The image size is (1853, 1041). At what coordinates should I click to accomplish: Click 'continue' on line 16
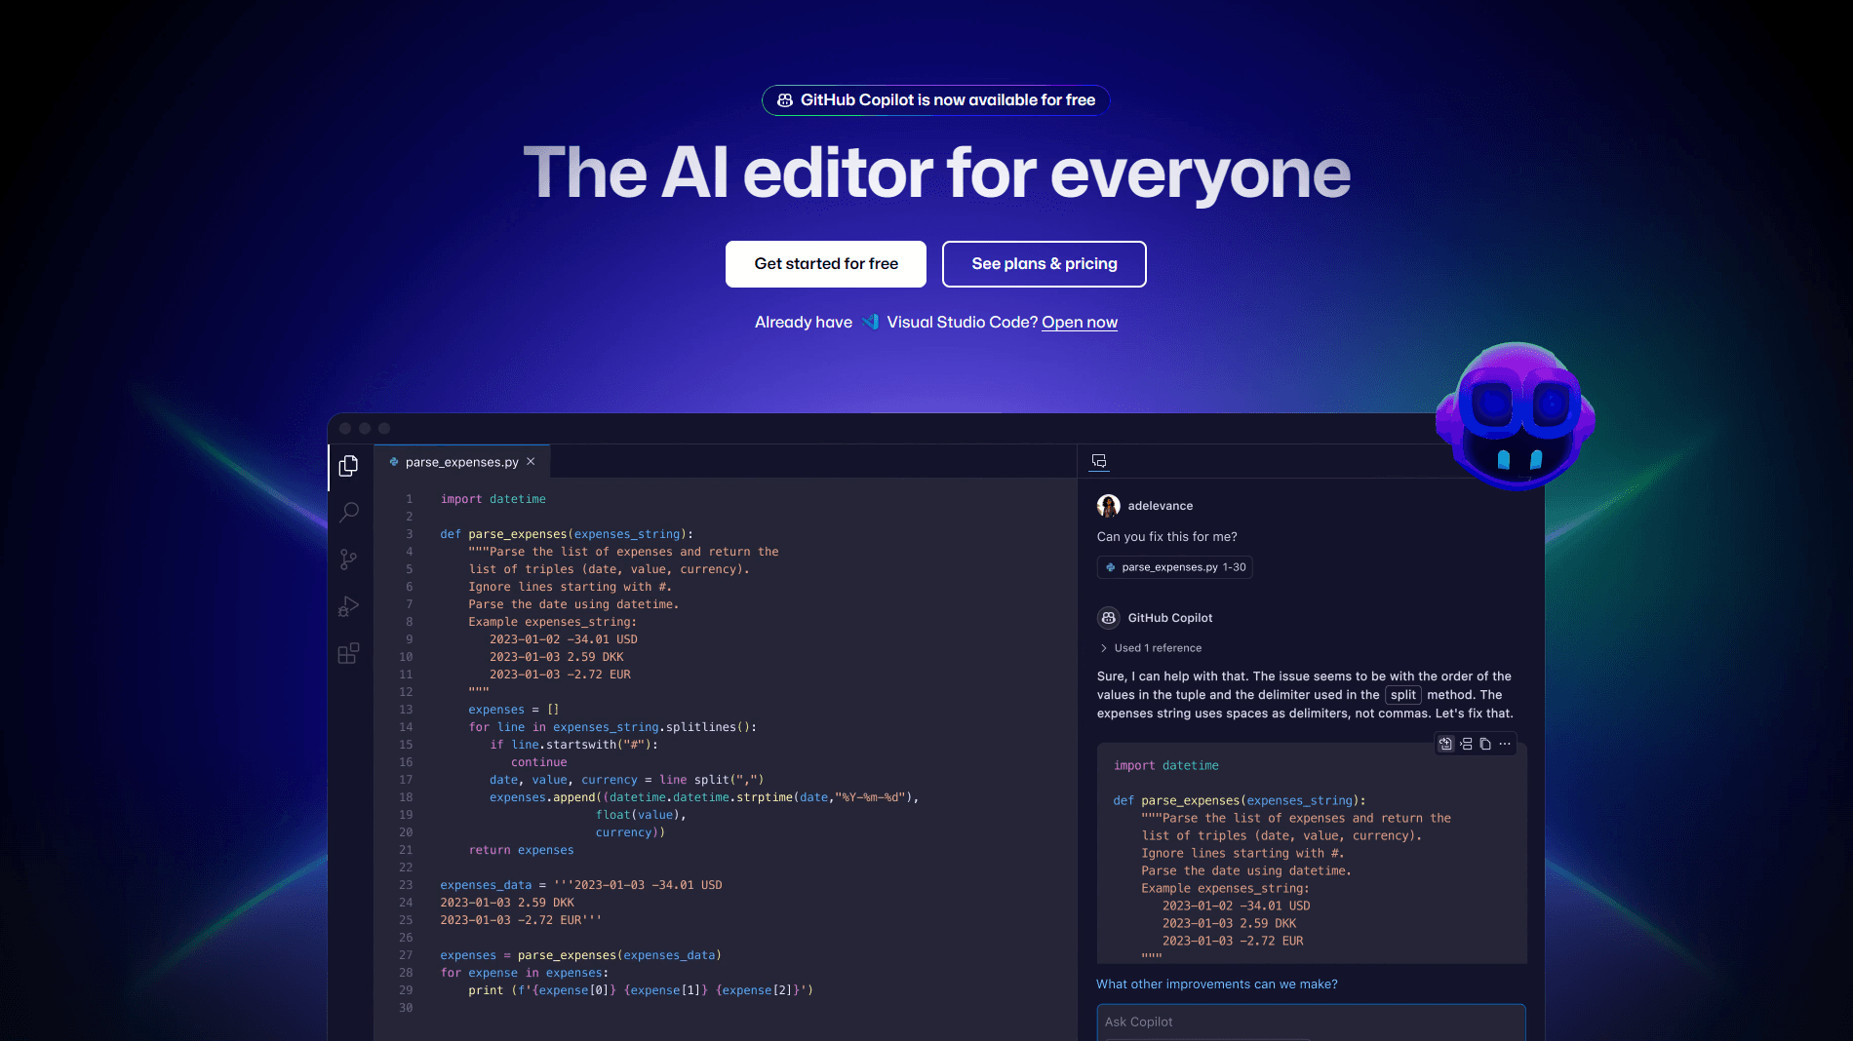pos(539,762)
